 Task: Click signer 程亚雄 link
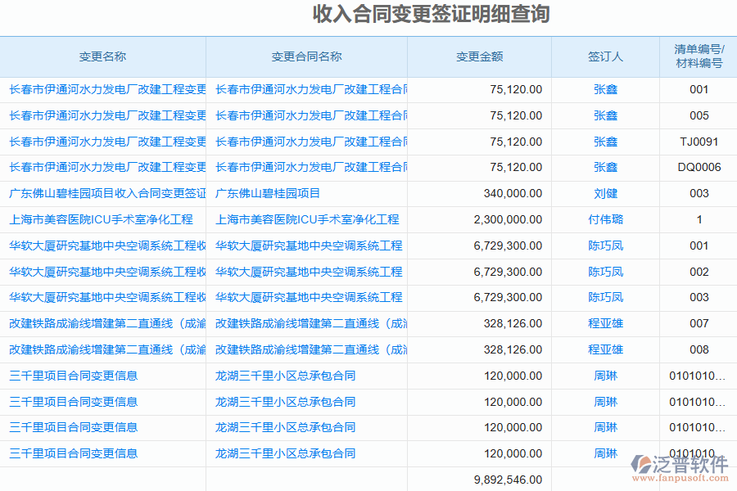tap(605, 323)
